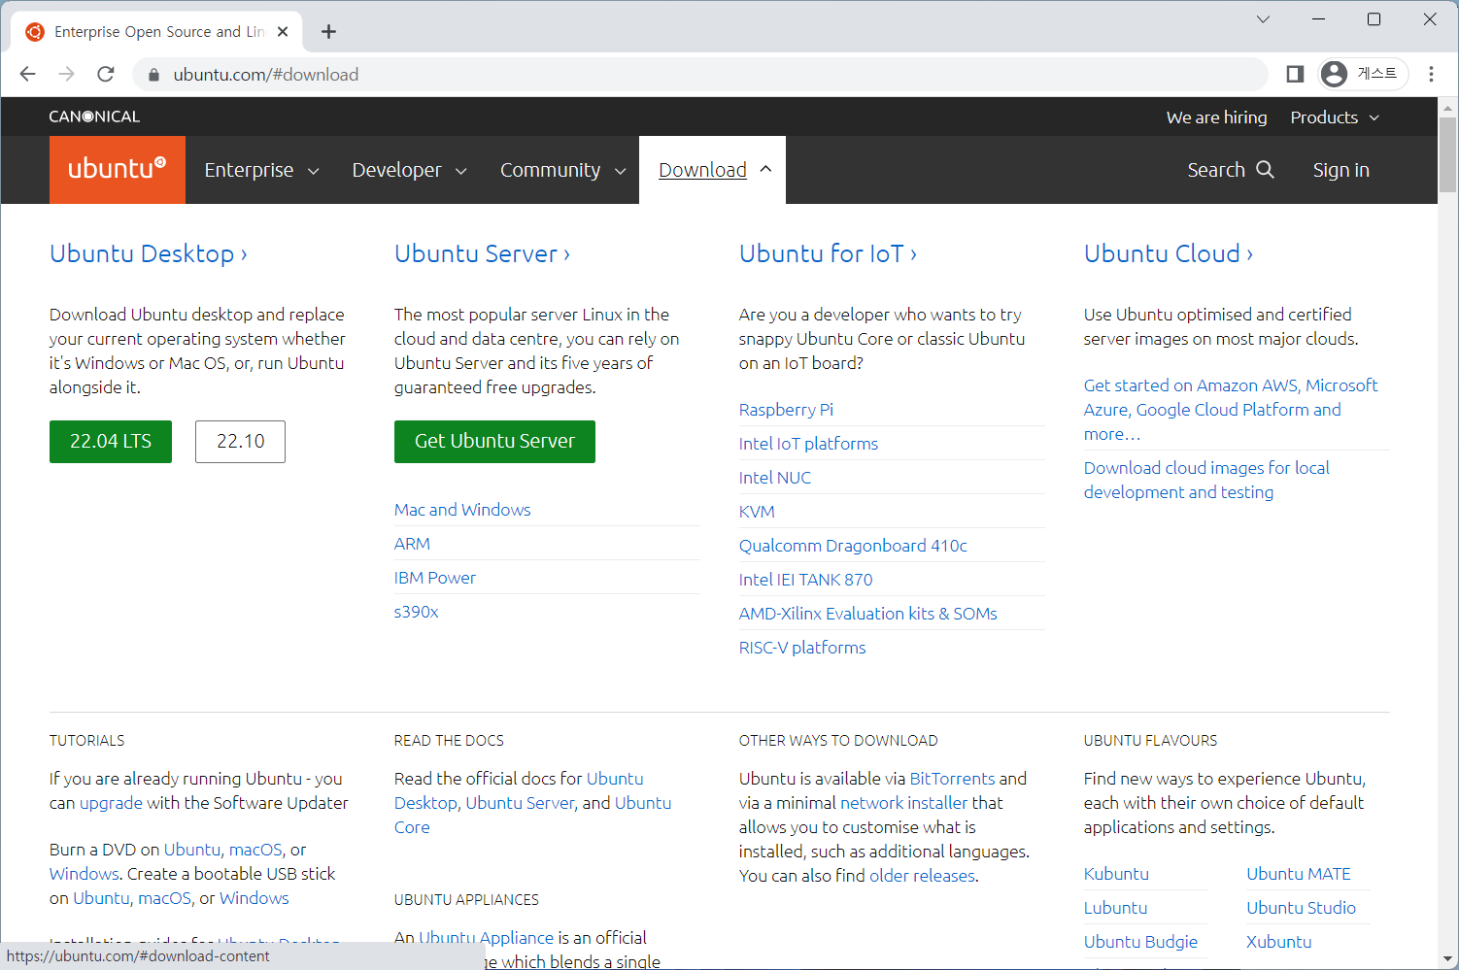Open the Raspberry Pi link
The width and height of the screenshot is (1459, 970).
(x=786, y=410)
